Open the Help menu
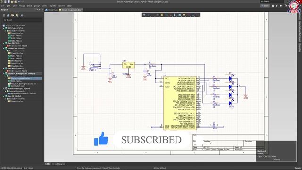This screenshot has width=302, height=170. 69,6
